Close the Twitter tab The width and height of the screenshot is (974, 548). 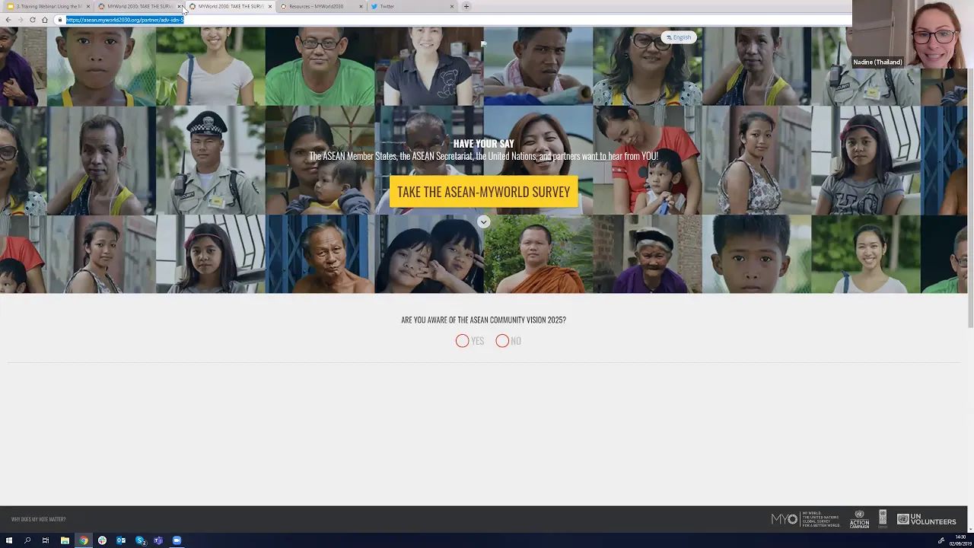pos(452,6)
